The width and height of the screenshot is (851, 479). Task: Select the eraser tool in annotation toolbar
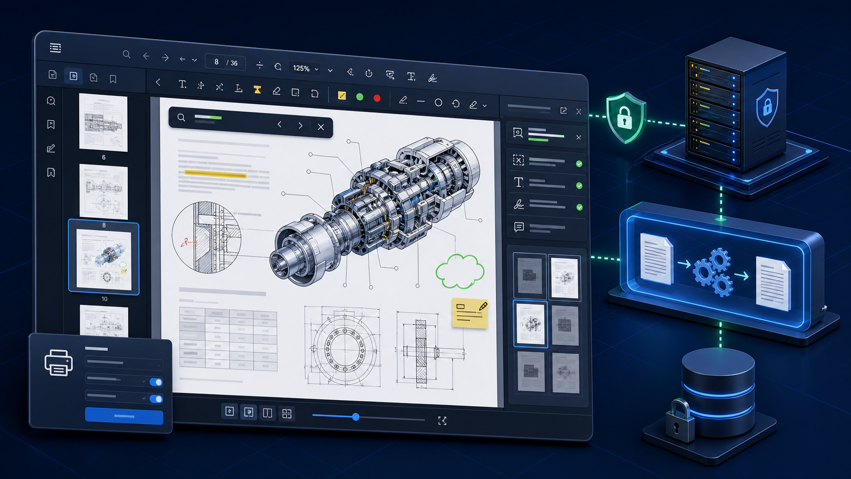pyautogui.click(x=276, y=91)
